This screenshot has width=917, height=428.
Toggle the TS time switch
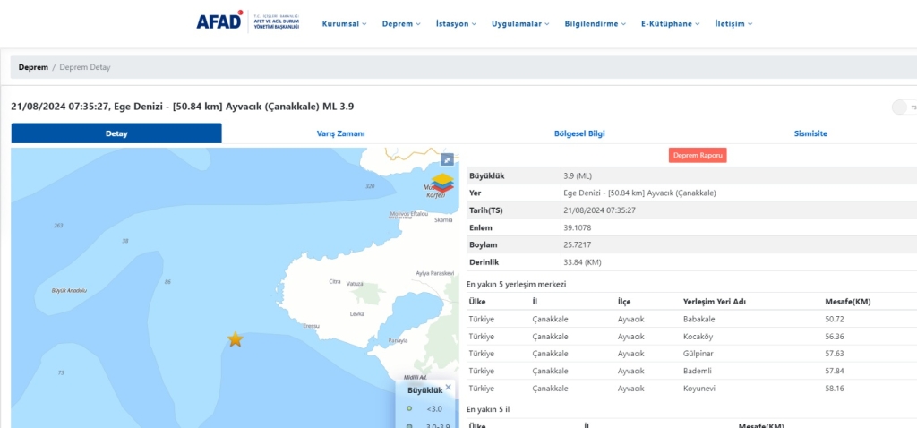[904, 107]
